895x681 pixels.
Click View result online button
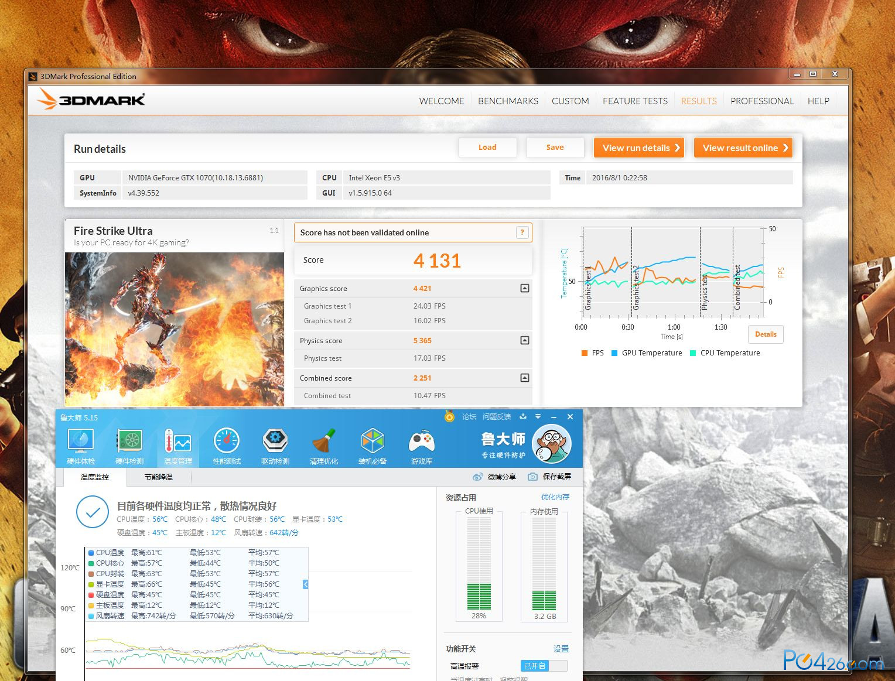(x=743, y=148)
